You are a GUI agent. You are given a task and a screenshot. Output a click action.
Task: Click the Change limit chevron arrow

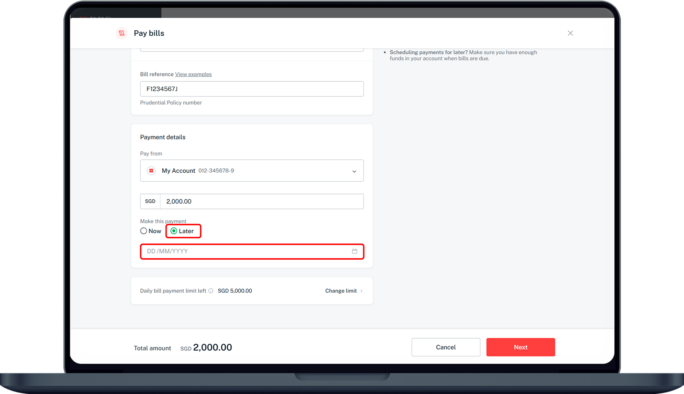[x=361, y=291]
